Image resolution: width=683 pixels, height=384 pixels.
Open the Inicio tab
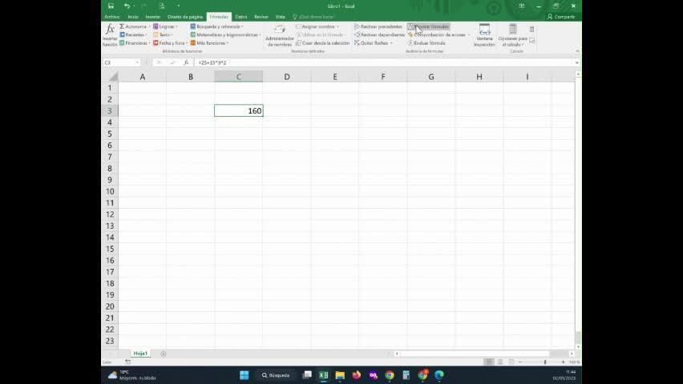pos(133,17)
